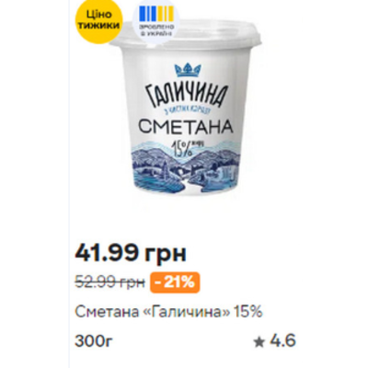Click the 41.99 грн current price

pyautogui.click(x=131, y=253)
